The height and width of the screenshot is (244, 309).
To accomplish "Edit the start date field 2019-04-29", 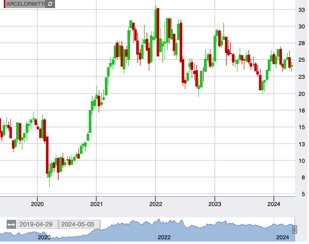I will click(38, 225).
